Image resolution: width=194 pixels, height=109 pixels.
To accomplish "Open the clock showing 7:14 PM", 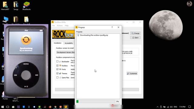I will point(182,107).
